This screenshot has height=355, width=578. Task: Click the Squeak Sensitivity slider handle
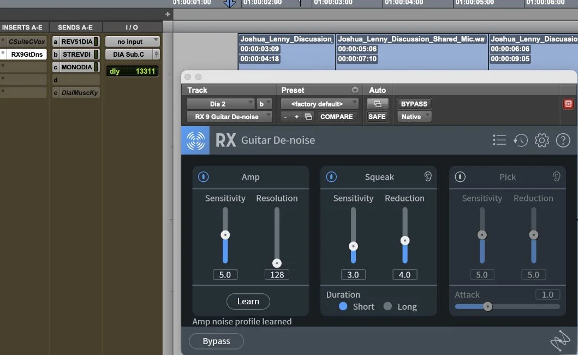click(353, 246)
